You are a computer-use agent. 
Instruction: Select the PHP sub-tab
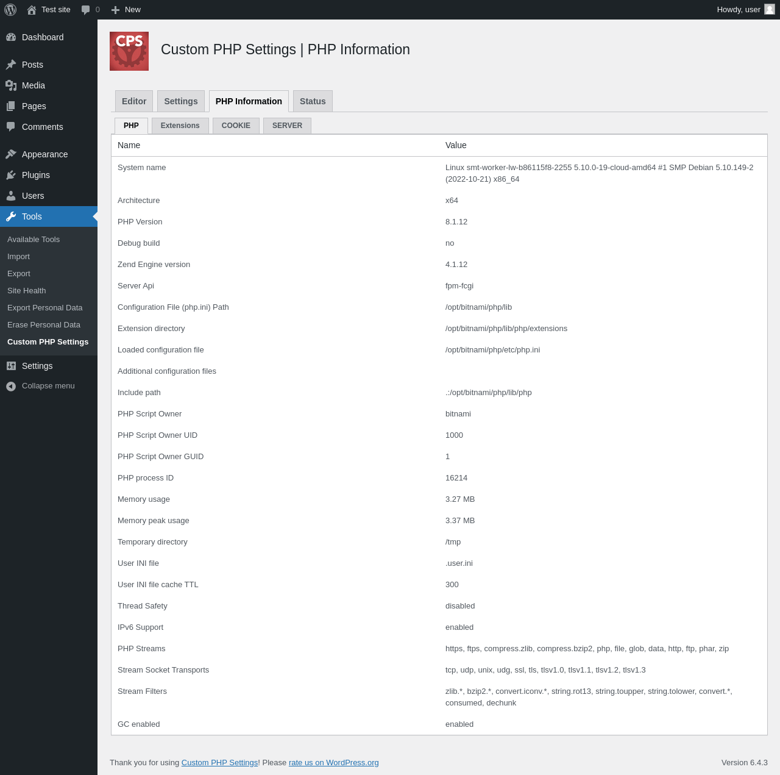tap(131, 126)
